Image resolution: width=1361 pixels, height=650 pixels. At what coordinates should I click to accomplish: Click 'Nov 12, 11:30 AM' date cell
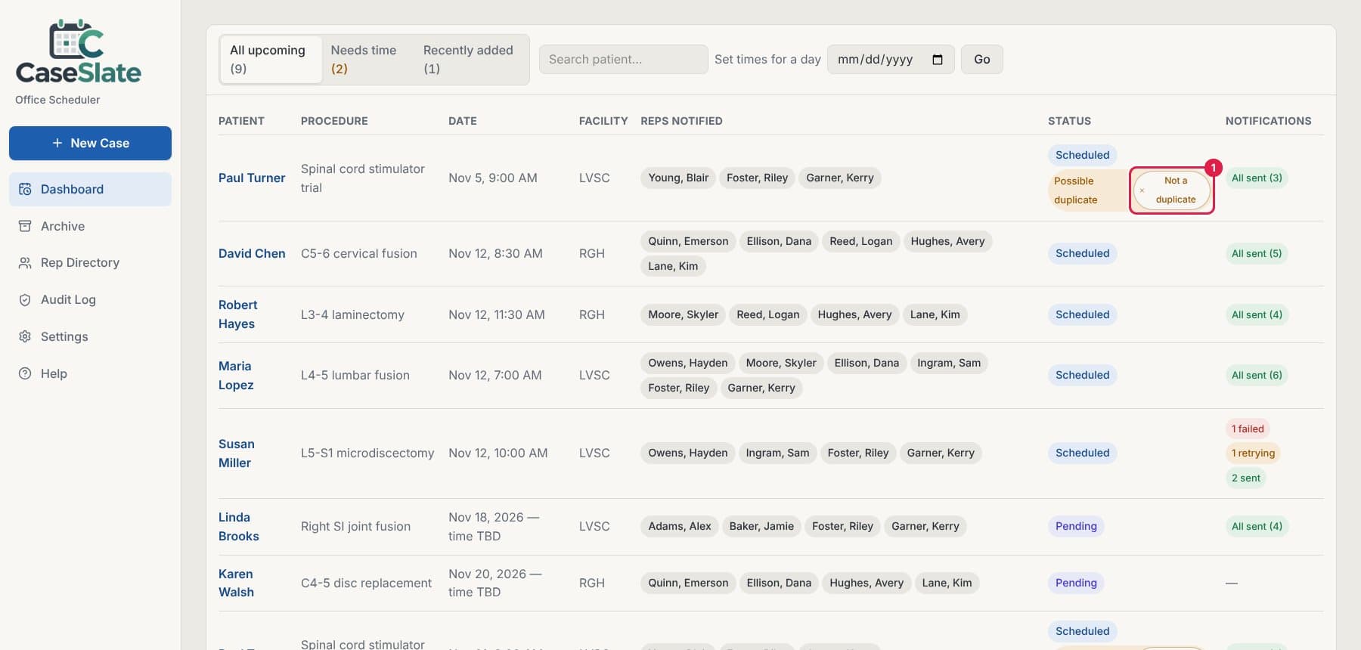496,314
